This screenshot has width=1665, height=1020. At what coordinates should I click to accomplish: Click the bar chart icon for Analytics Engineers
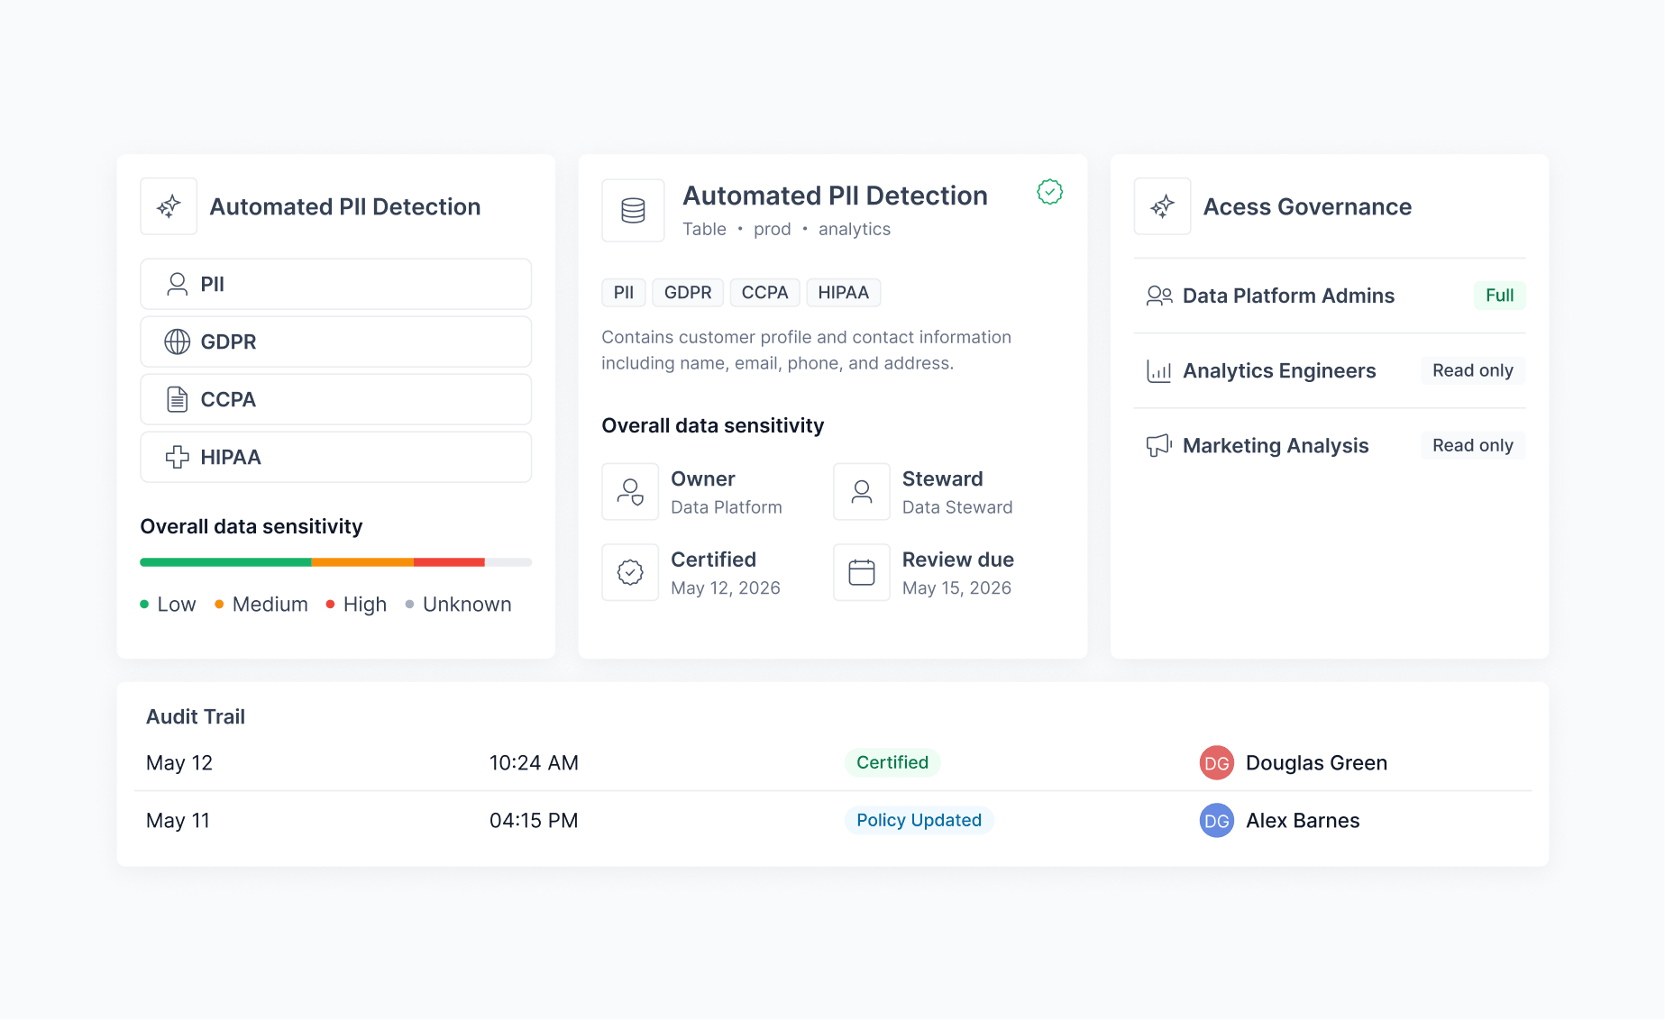point(1158,370)
